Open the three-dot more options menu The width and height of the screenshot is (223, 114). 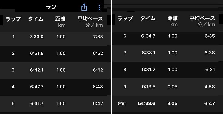(x=99, y=7)
